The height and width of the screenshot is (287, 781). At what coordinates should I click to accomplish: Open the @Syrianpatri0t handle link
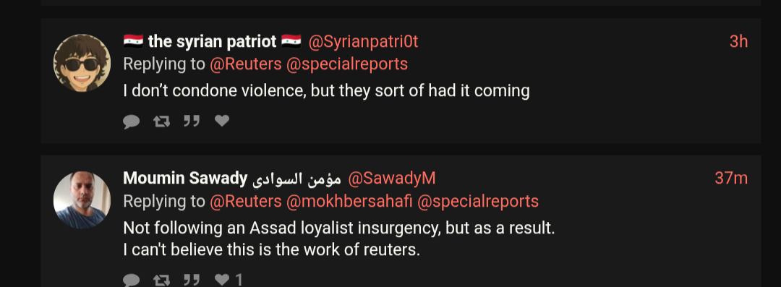(363, 42)
